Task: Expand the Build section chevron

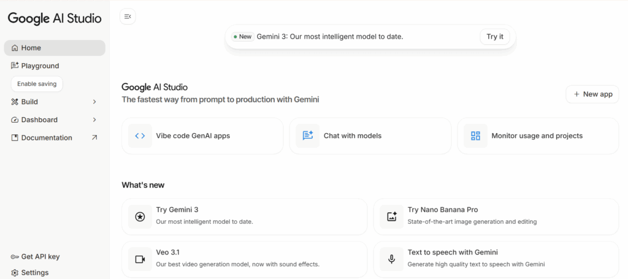Action: [94, 102]
